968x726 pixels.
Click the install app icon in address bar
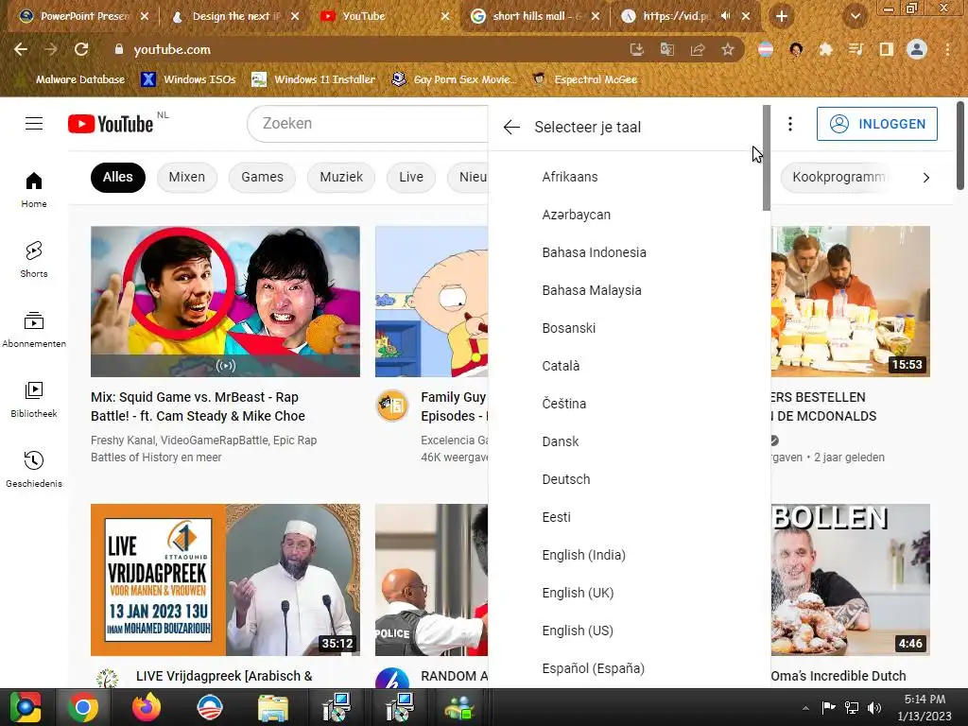[636, 49]
